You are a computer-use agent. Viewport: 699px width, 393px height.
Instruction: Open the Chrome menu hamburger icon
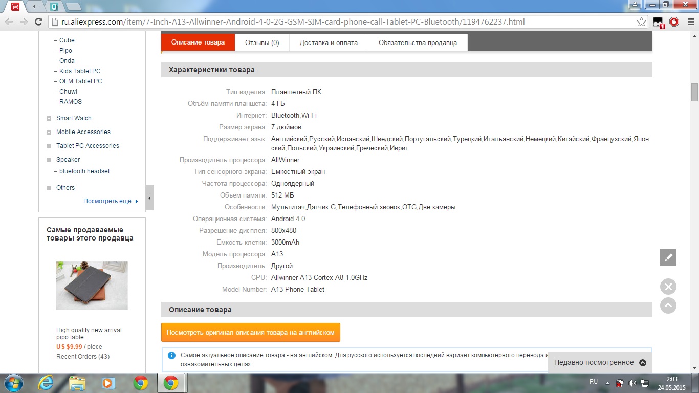689,22
